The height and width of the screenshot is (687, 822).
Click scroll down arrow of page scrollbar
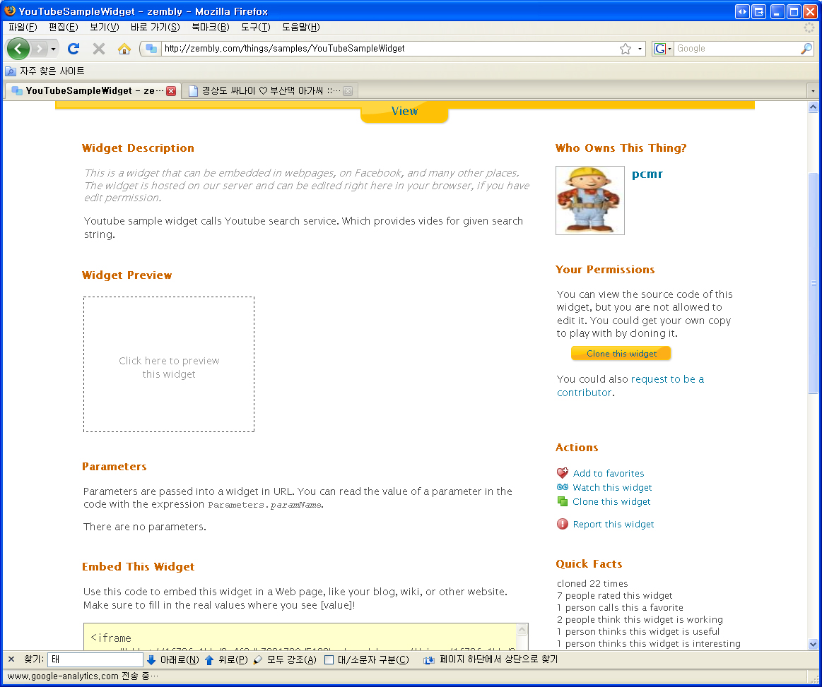point(813,644)
